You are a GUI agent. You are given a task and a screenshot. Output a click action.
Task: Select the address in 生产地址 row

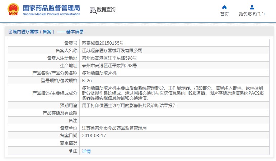tap(109, 65)
